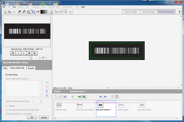Select the rectangle ROI tool

(66, 12)
